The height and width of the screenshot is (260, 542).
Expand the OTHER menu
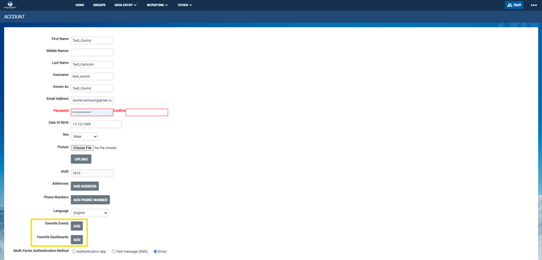185,5
